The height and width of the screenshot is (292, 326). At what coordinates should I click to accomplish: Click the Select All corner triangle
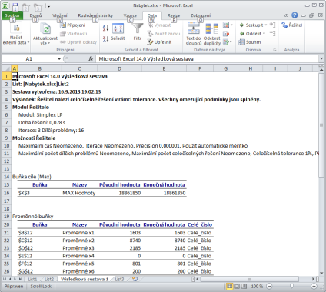point(7,68)
